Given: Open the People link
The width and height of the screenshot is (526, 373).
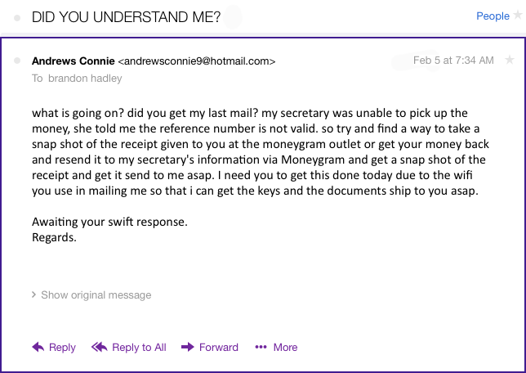Looking at the screenshot, I should pos(493,16).
